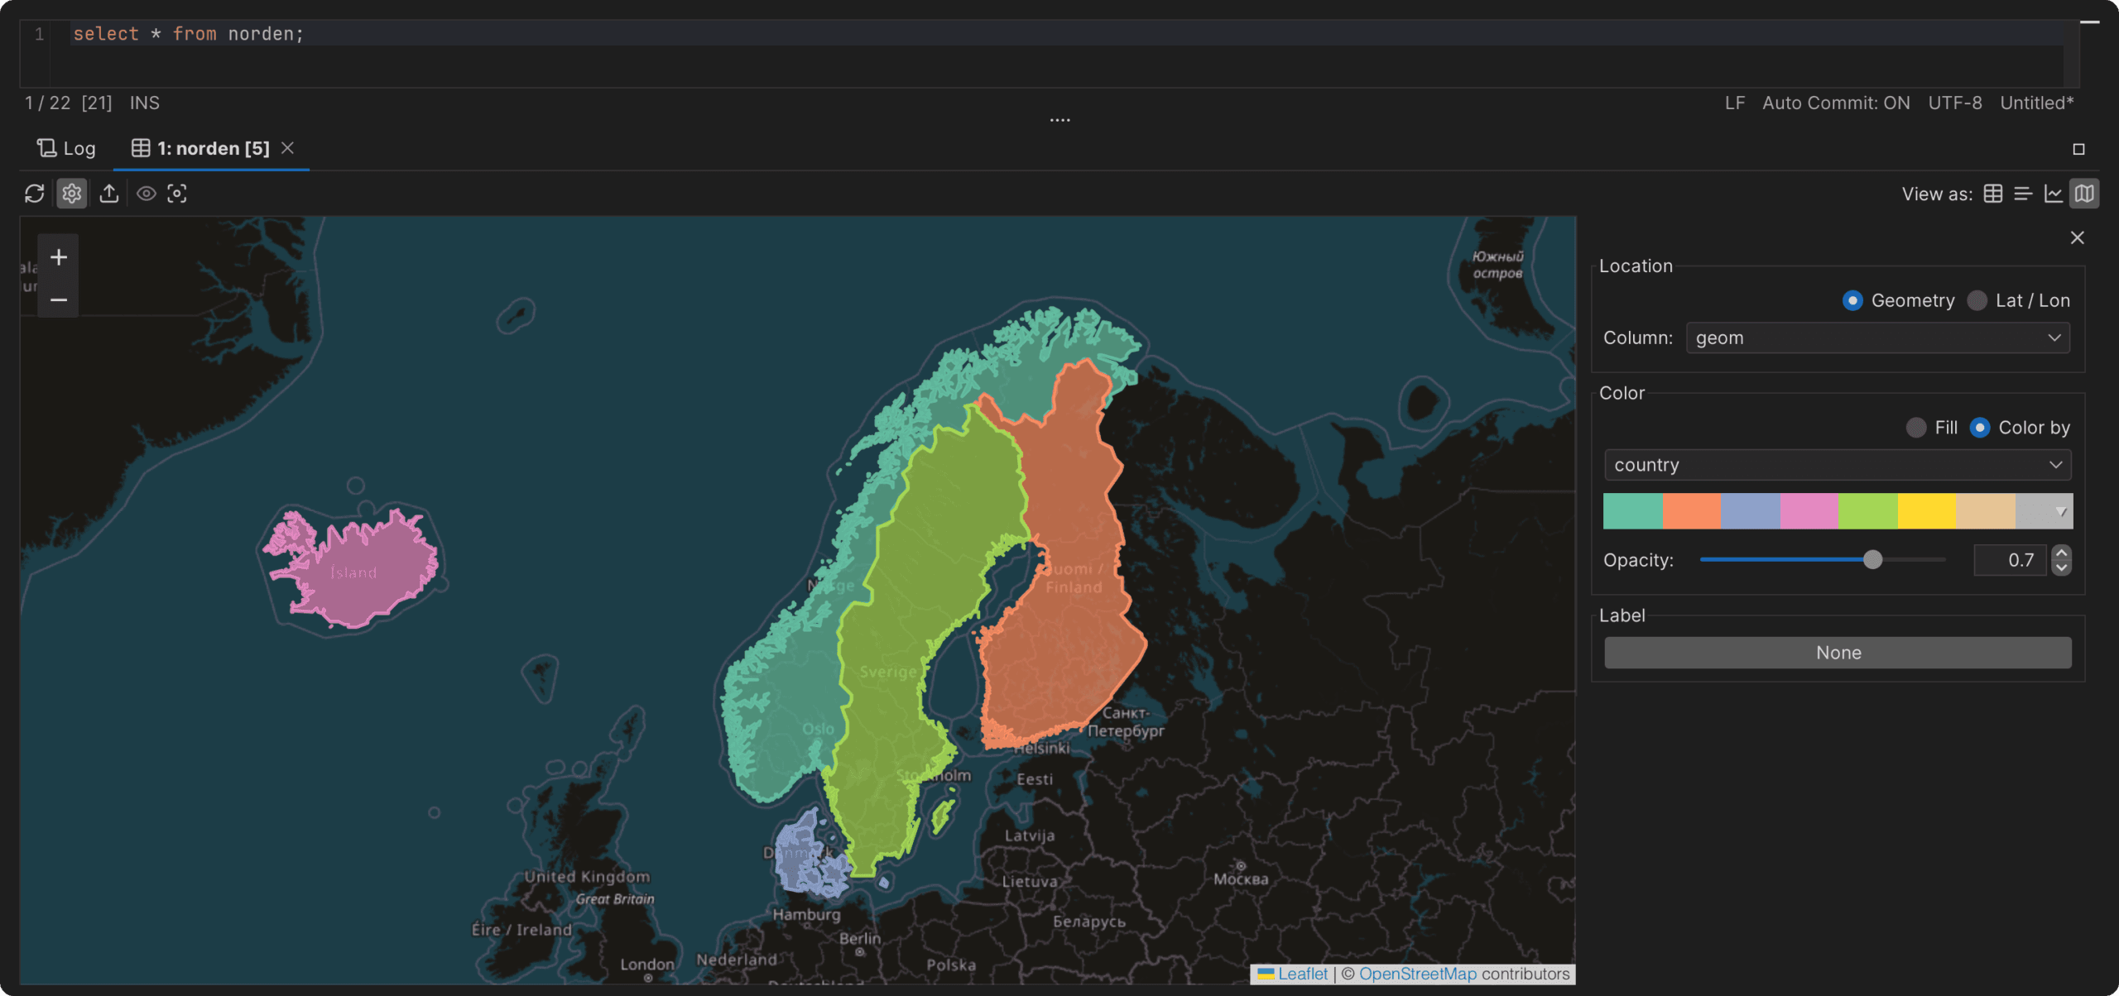Click the panel divider dots handle

(x=1059, y=121)
